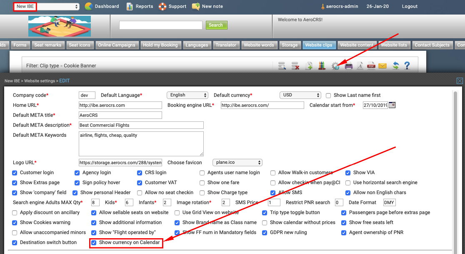Open the New IBE module dropdown
Viewport: 465px width, 254px height.
47,7
